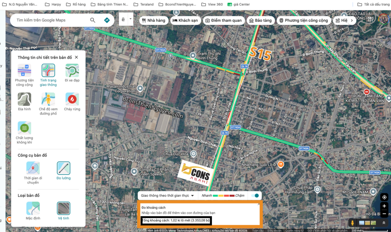Open BconsThienNguye... bookmark folder
This screenshot has height=232, width=391.
pyautogui.click(x=178, y=4)
